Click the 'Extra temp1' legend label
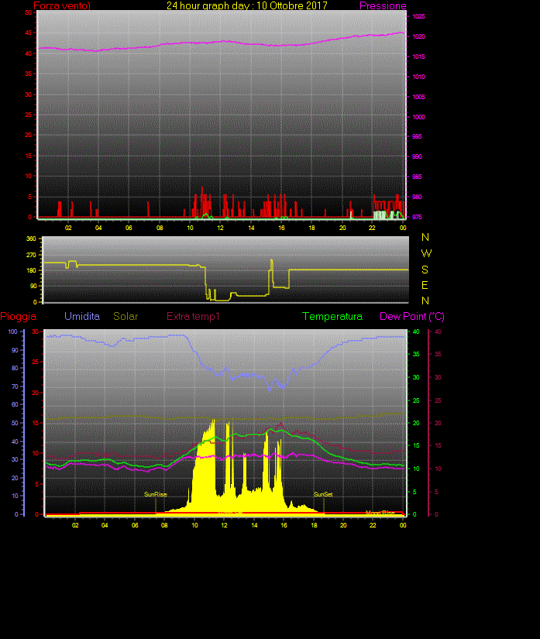Image resolution: width=540 pixels, height=639 pixels. click(193, 316)
